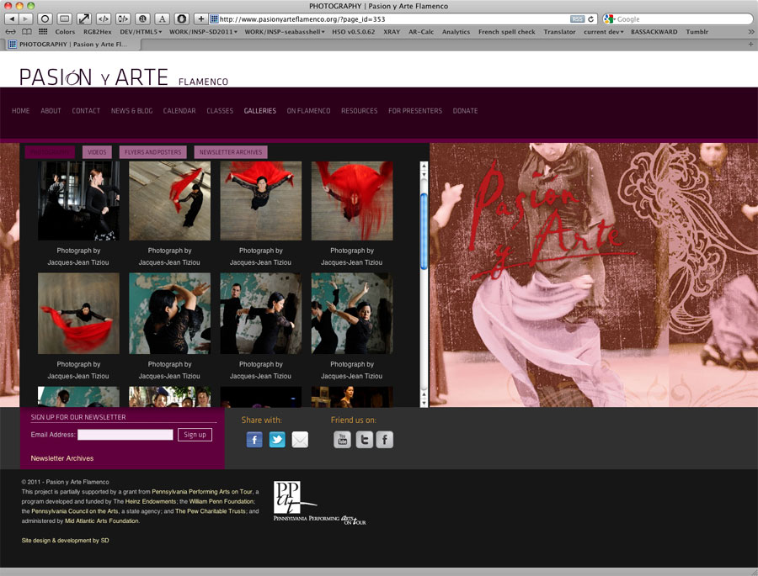Click the browser back arrow button
The image size is (758, 576).
[x=11, y=18]
